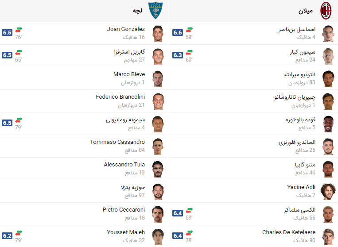This screenshot has width=338, height=247.
Task: Click the AC Milan club crest
Action: pyautogui.click(x=326, y=11)
